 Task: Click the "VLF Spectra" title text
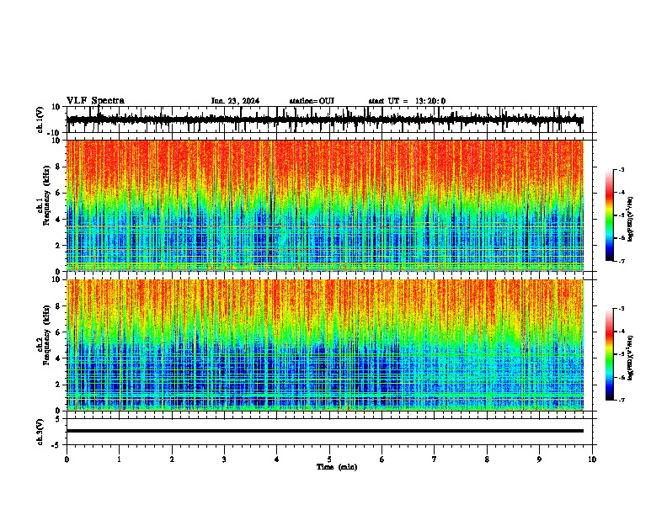click(x=95, y=101)
